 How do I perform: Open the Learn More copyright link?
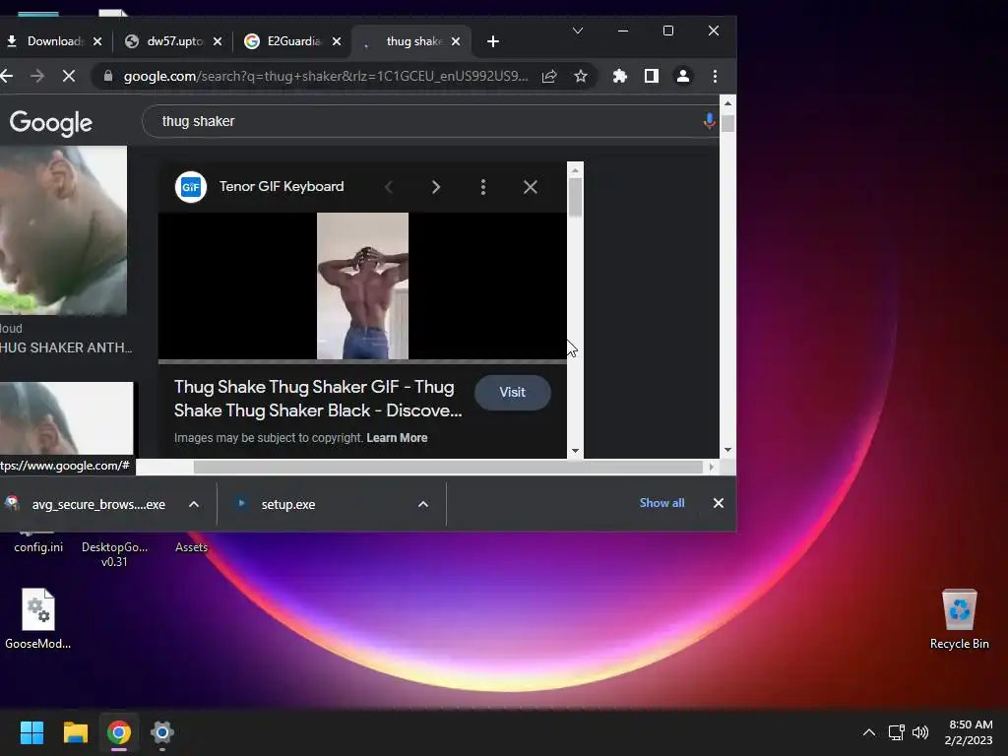pyautogui.click(x=397, y=438)
